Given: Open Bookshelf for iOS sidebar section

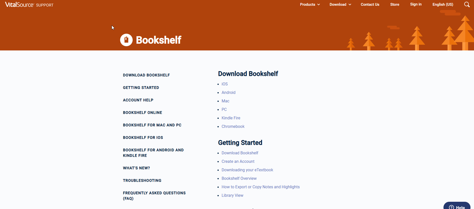Looking at the screenshot, I should tap(143, 138).
